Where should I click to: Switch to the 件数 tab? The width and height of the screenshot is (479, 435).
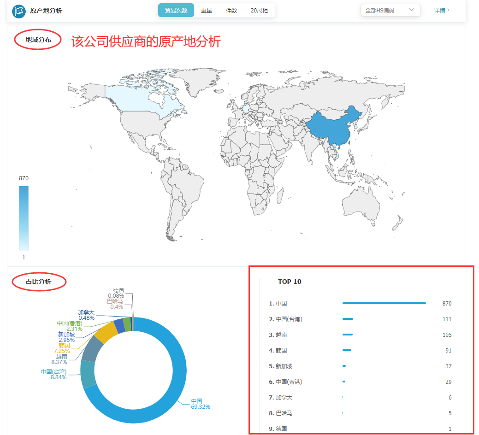click(x=232, y=10)
